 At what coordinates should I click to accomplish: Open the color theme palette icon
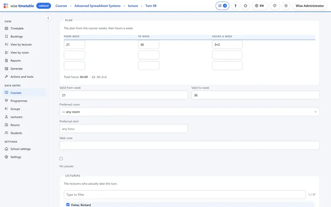[275, 6]
